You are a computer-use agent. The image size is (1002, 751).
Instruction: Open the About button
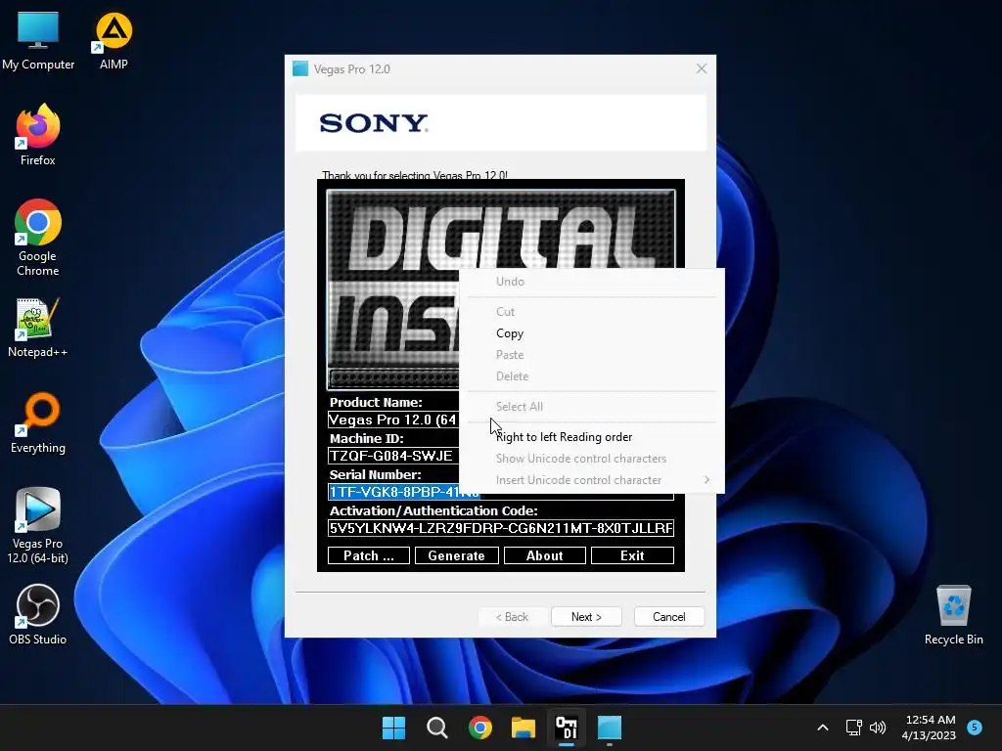pos(544,555)
